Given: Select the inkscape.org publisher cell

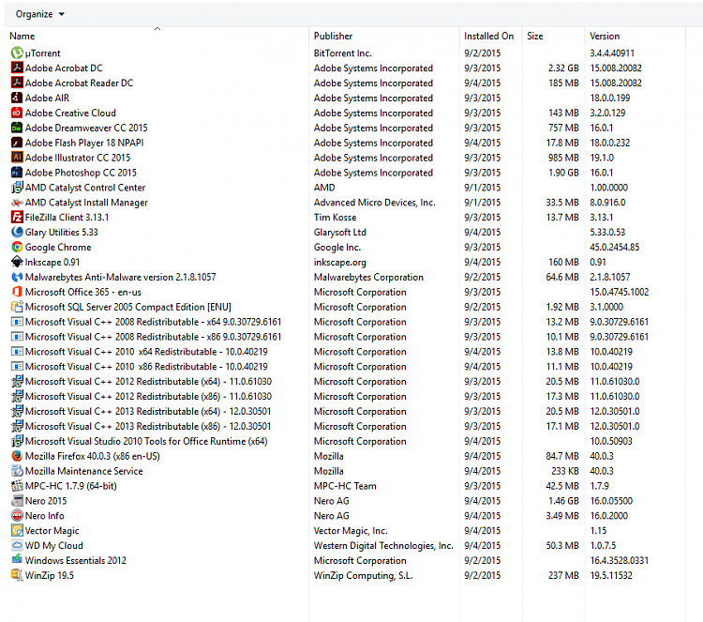Looking at the screenshot, I should [x=340, y=262].
